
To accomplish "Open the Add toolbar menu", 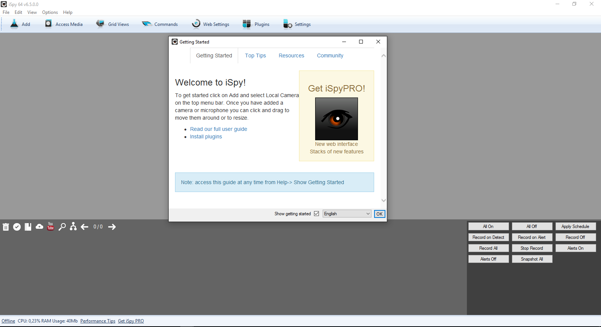I will (21, 24).
